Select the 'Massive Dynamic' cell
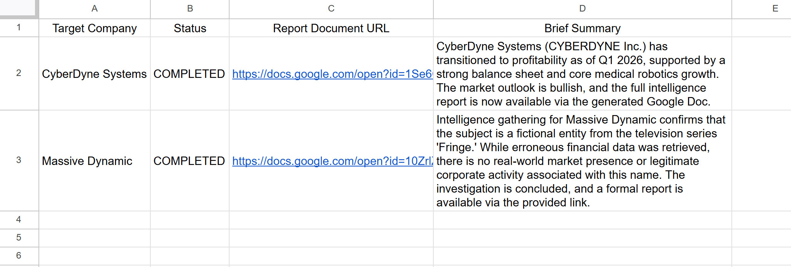 coord(95,161)
